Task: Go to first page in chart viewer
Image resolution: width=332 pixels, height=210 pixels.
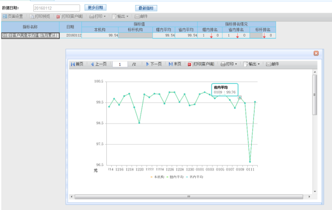Action: click(77, 64)
